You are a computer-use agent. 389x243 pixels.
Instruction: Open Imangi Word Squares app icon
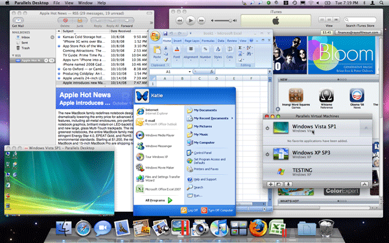click(x=296, y=96)
